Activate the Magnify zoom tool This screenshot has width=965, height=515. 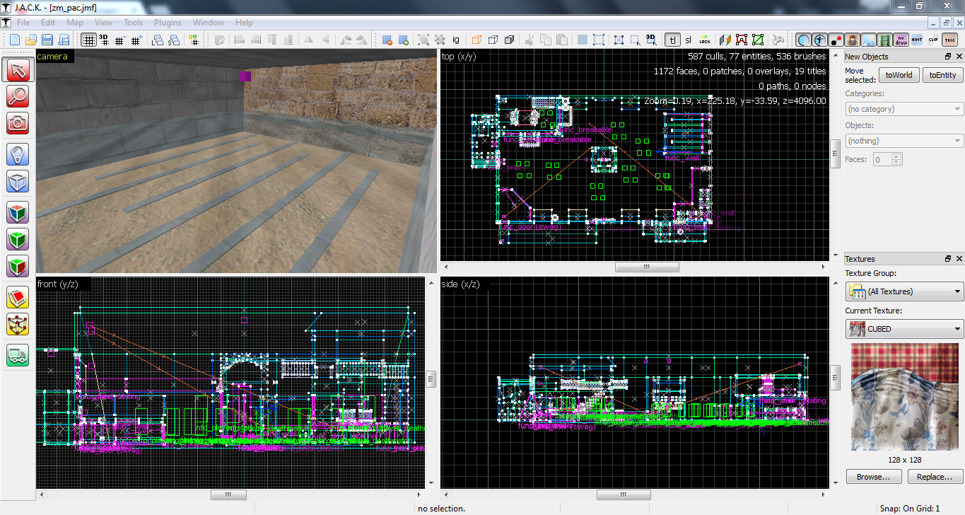(18, 96)
